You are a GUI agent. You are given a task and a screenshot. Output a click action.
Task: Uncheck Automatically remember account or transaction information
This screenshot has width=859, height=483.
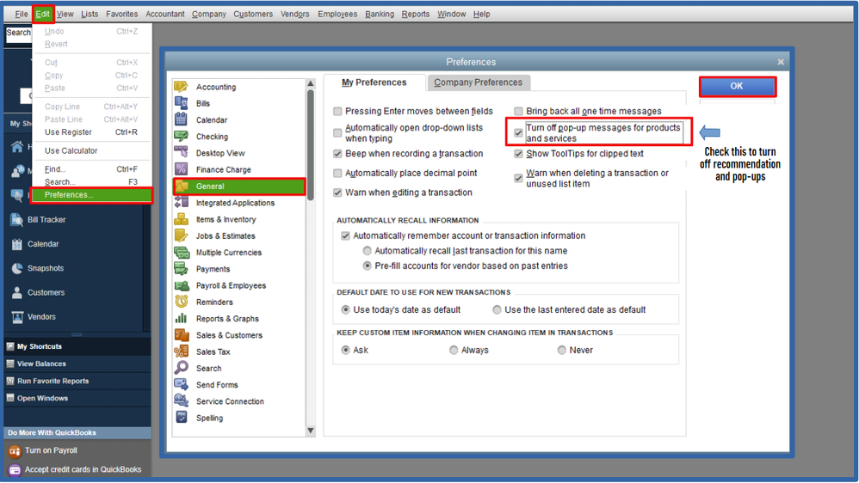tap(345, 235)
